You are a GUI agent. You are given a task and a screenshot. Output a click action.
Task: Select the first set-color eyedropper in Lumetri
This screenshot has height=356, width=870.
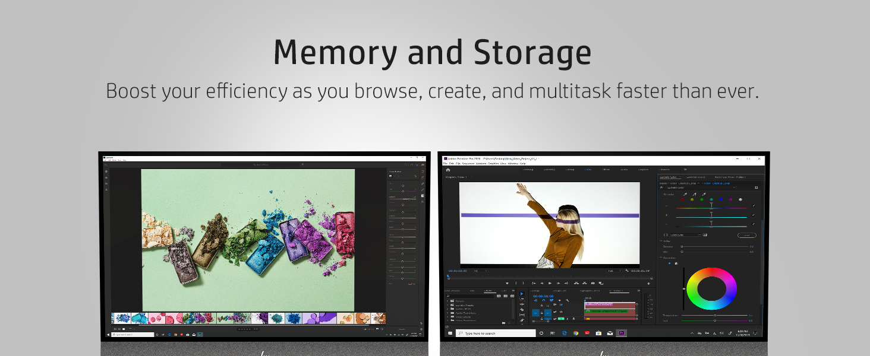(x=685, y=194)
